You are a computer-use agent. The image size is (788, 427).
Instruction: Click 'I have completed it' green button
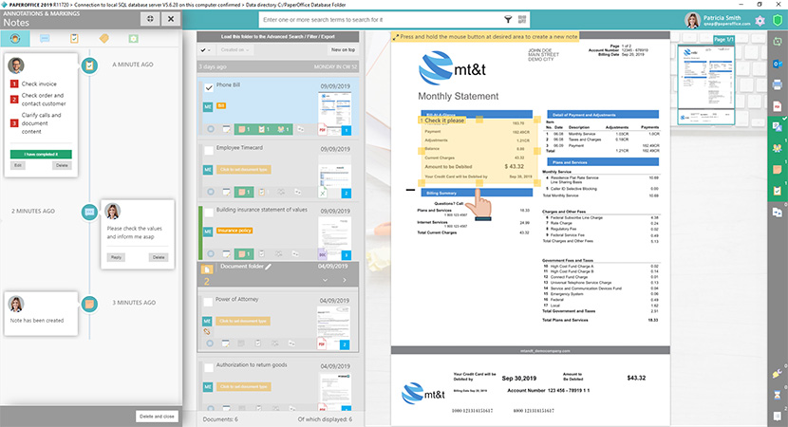(x=41, y=155)
